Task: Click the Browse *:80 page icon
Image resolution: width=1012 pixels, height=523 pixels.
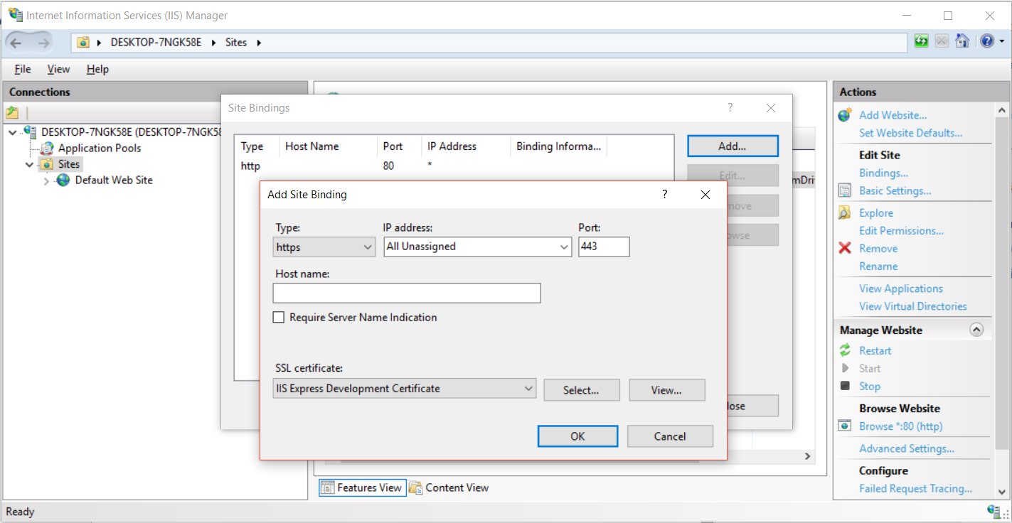Action: 845,426
